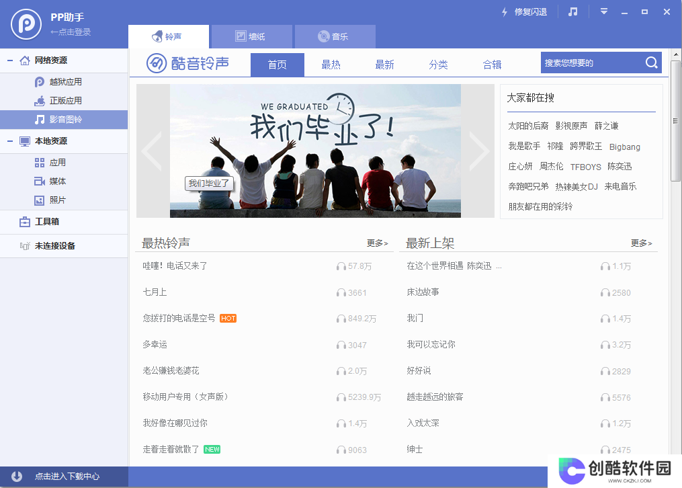Viewport: 682px width, 488px height.
Task: Click headphone icon beside 849.2万
Action: click(x=341, y=319)
